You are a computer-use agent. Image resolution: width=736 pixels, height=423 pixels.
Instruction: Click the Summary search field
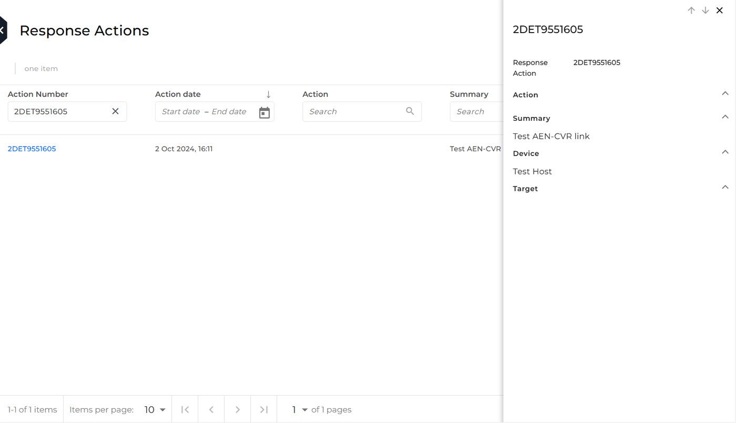tap(476, 111)
